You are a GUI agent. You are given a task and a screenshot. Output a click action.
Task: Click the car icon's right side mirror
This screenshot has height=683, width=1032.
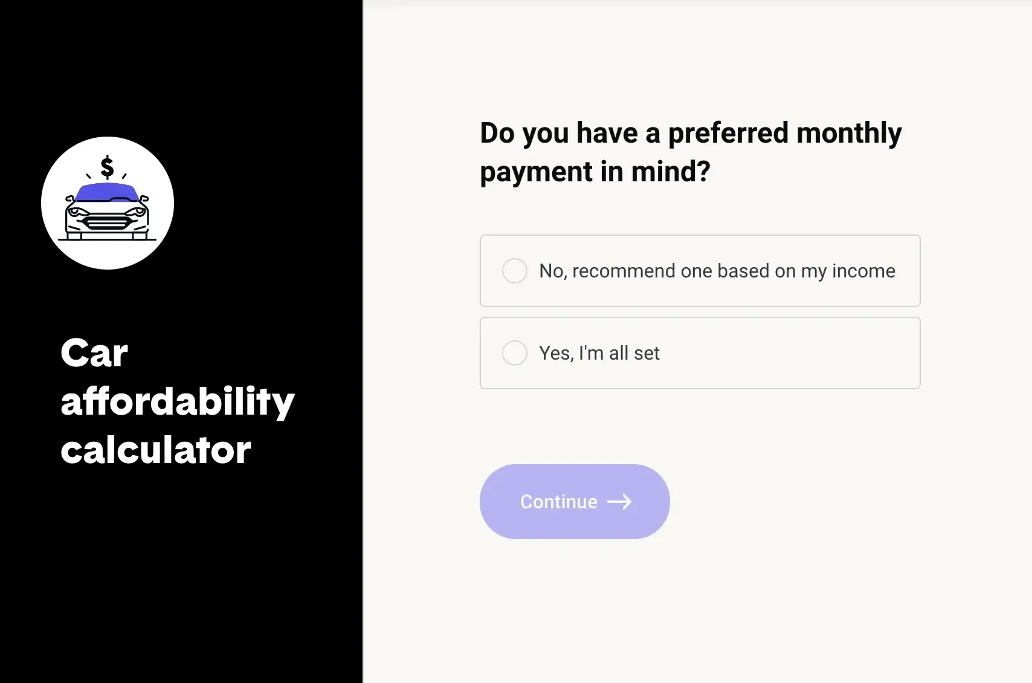(x=144, y=198)
